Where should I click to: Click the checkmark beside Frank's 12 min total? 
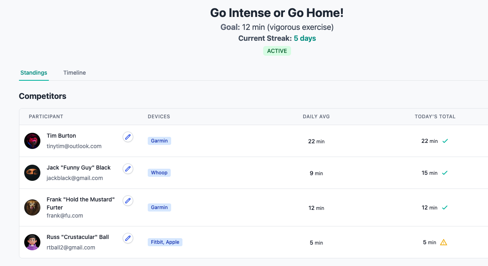[445, 207]
